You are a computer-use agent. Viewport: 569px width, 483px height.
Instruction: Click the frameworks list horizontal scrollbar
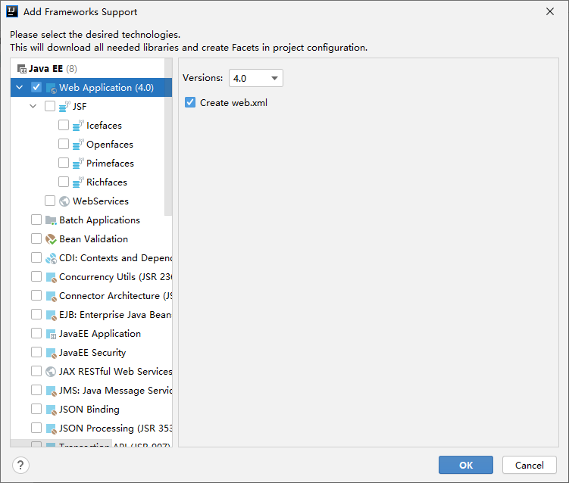tap(61, 444)
